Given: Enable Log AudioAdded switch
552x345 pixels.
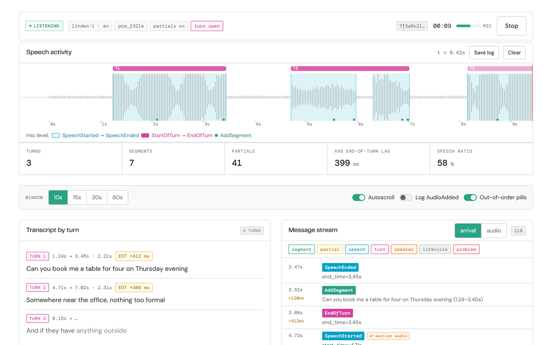Looking at the screenshot, I should click(x=406, y=198).
